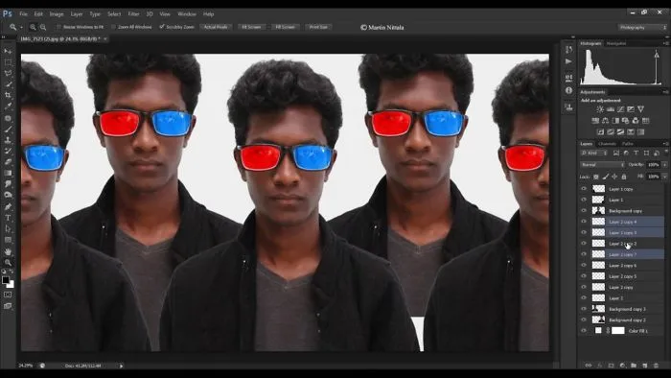The image size is (671, 378).
Task: Open the File menu
Action: (x=23, y=14)
